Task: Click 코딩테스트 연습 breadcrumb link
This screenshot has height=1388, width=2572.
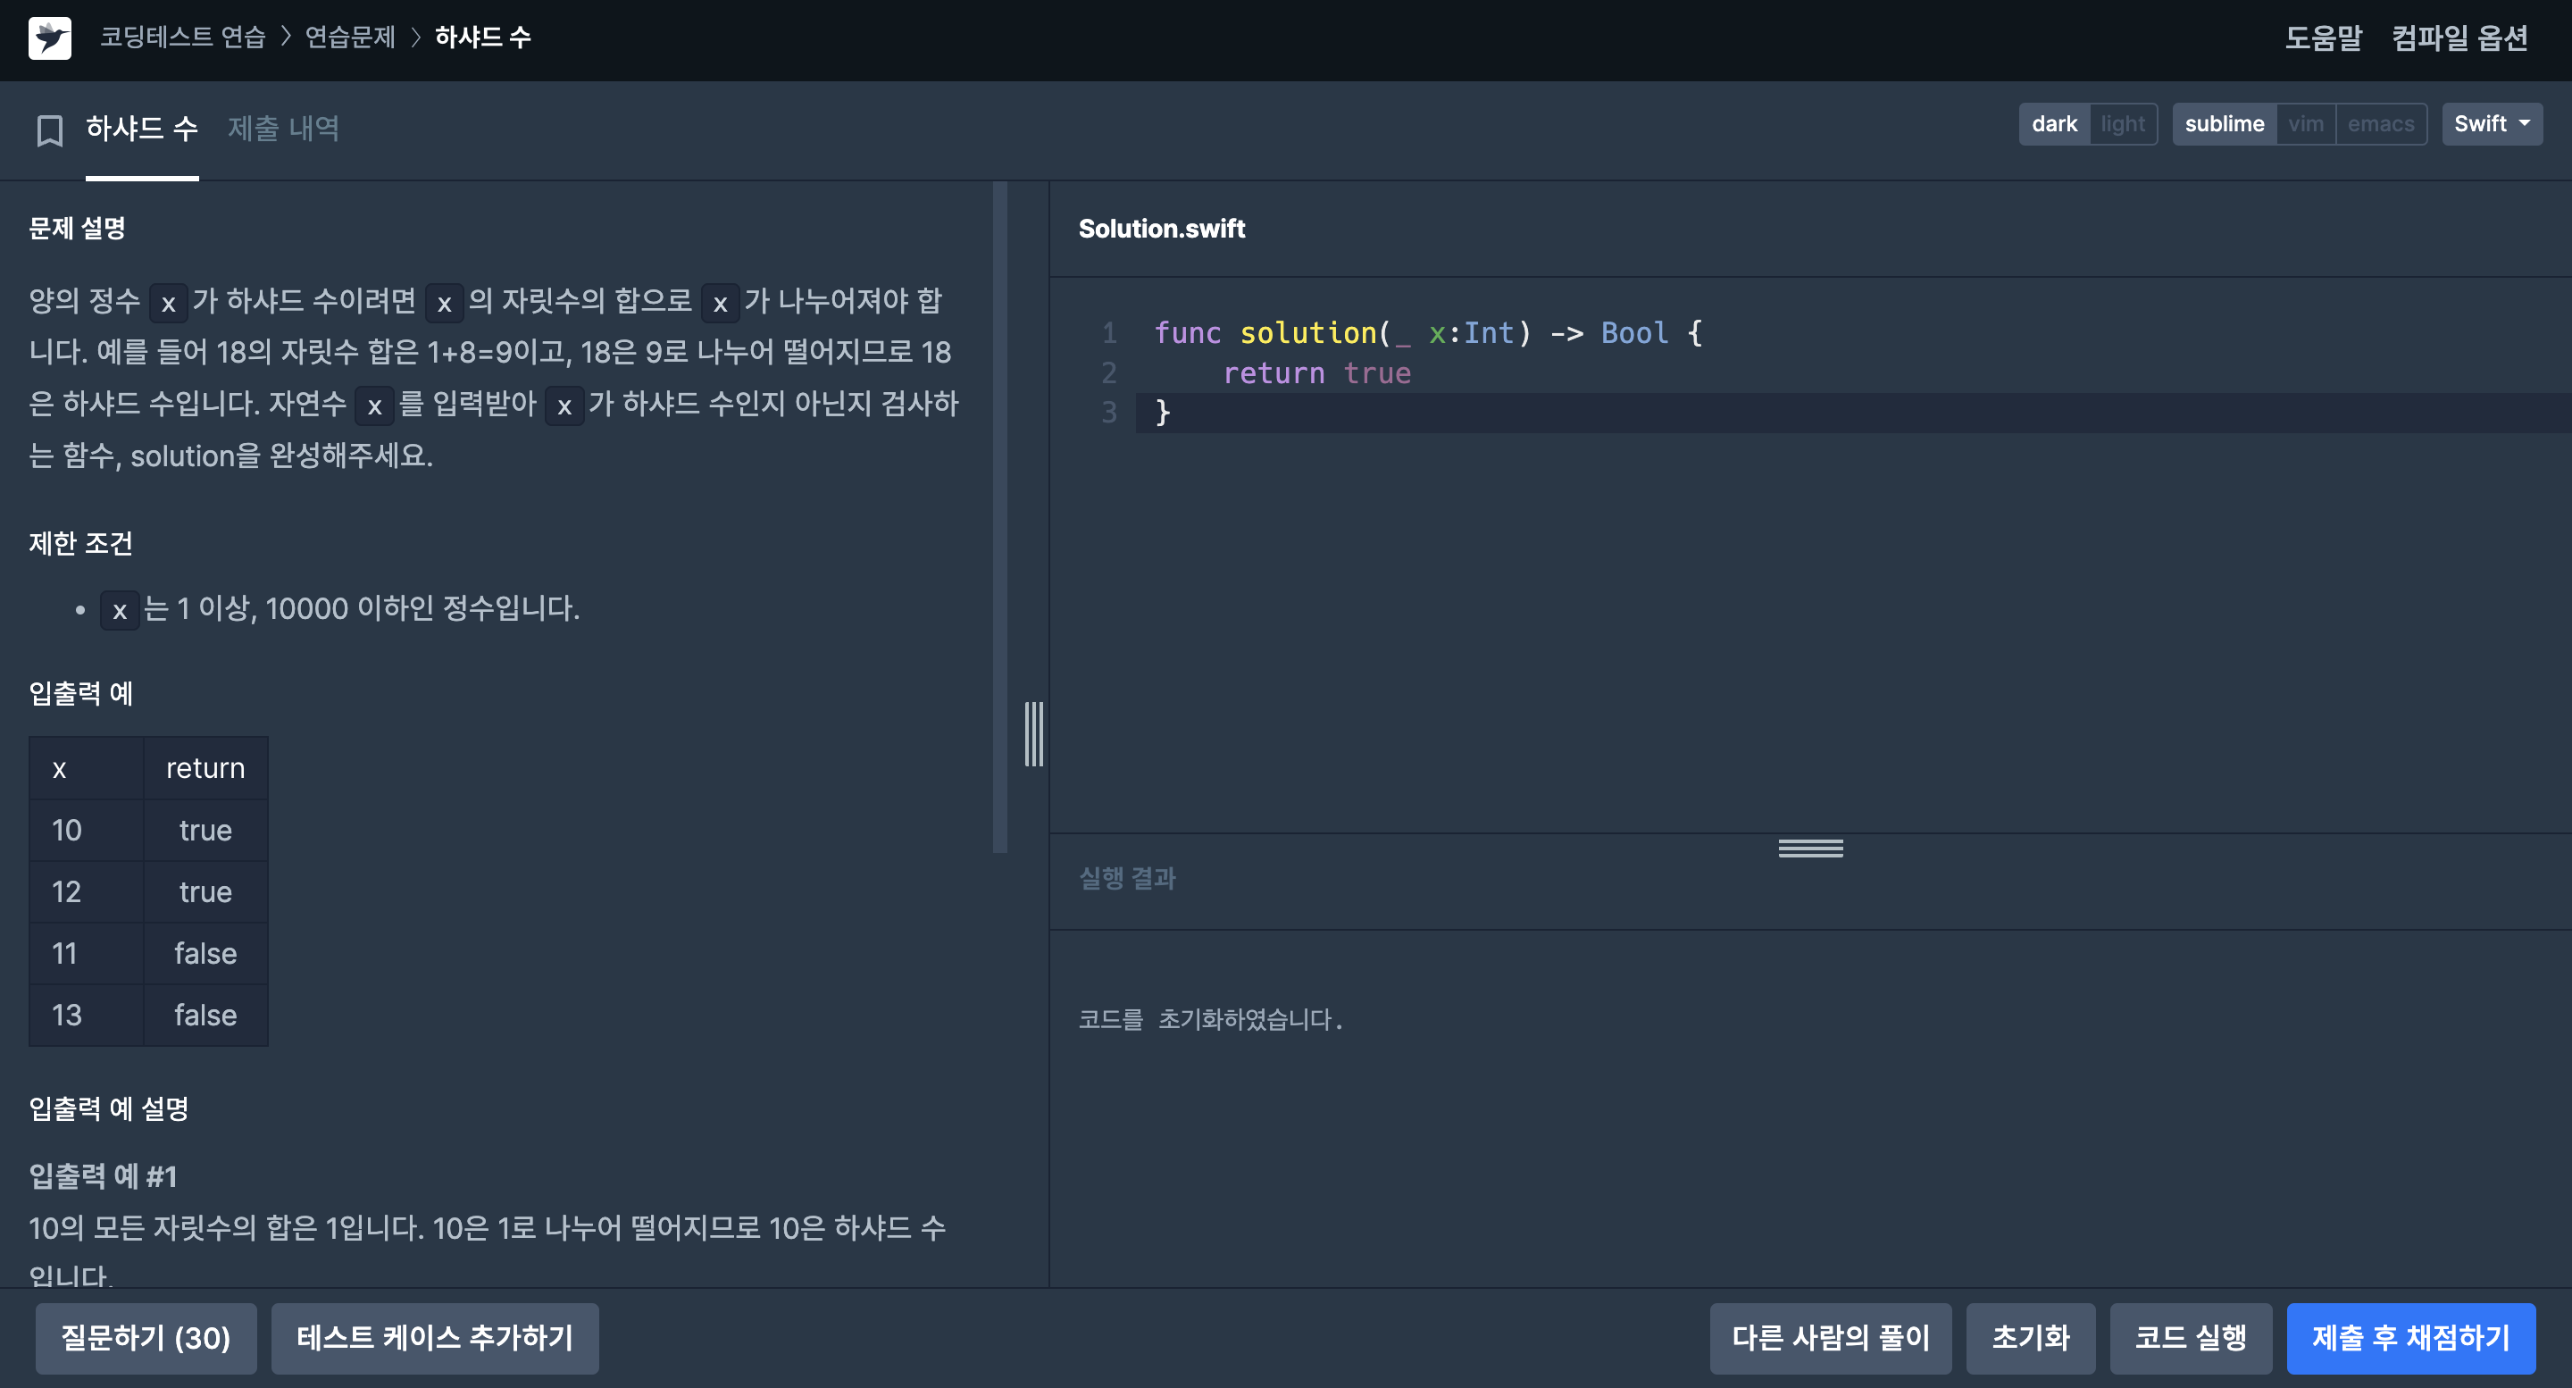Action: 183,38
